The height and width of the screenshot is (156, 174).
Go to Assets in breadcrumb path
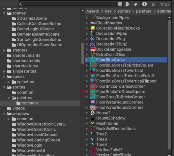[93, 11]
